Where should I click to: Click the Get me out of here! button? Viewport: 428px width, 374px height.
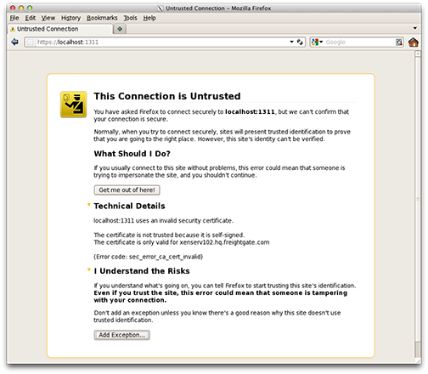point(127,190)
